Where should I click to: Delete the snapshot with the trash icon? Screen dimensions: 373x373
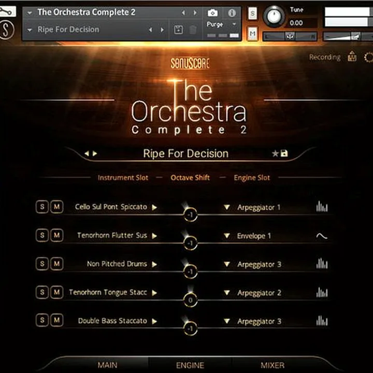click(x=193, y=30)
